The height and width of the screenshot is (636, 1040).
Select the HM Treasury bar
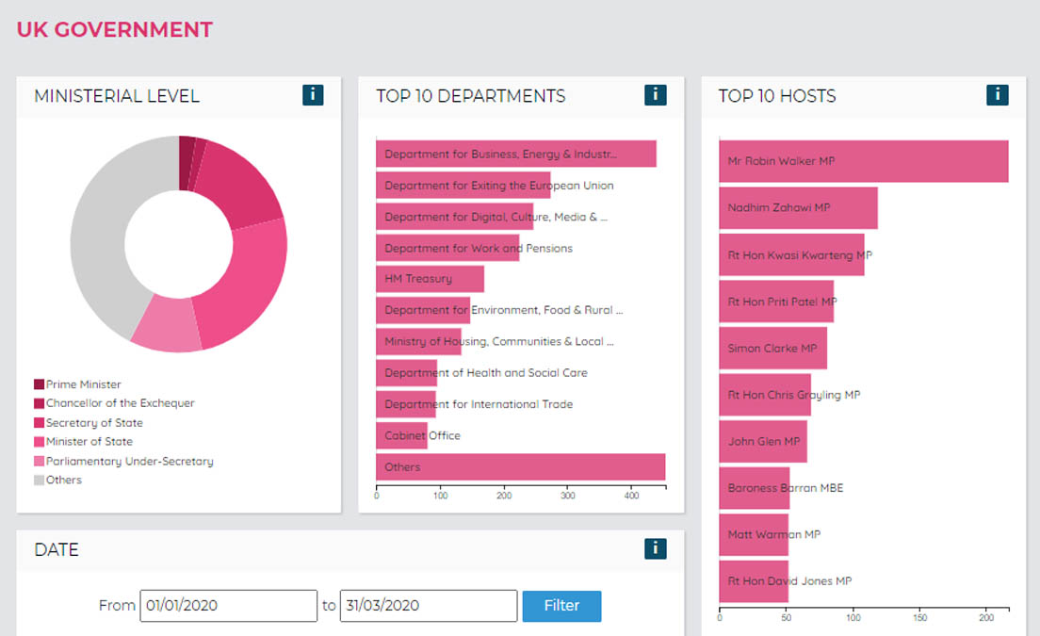point(429,278)
